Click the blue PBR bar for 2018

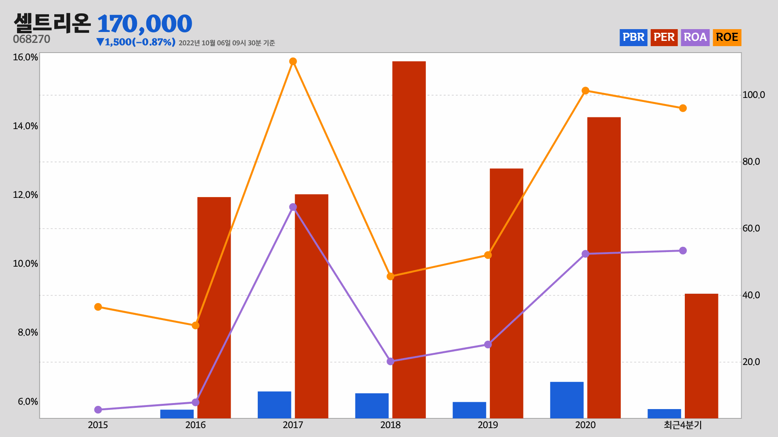click(372, 406)
